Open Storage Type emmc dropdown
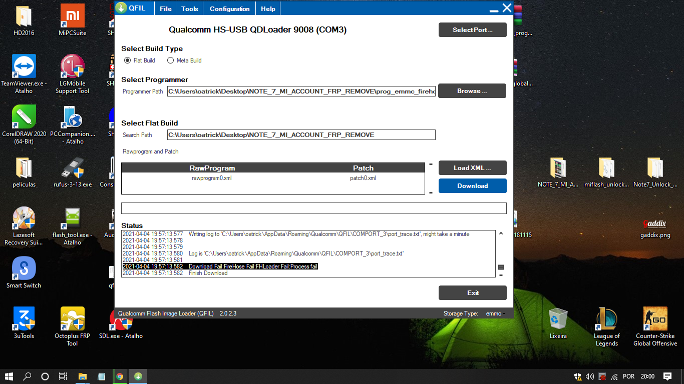This screenshot has height=384, width=684. (495, 313)
